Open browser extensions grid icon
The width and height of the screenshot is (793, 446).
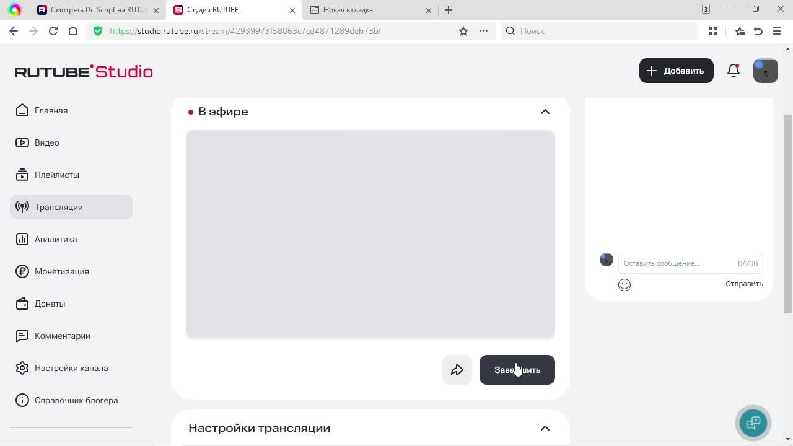(x=713, y=31)
